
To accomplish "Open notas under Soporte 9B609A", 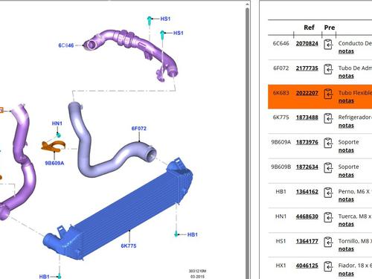I will point(346,150).
